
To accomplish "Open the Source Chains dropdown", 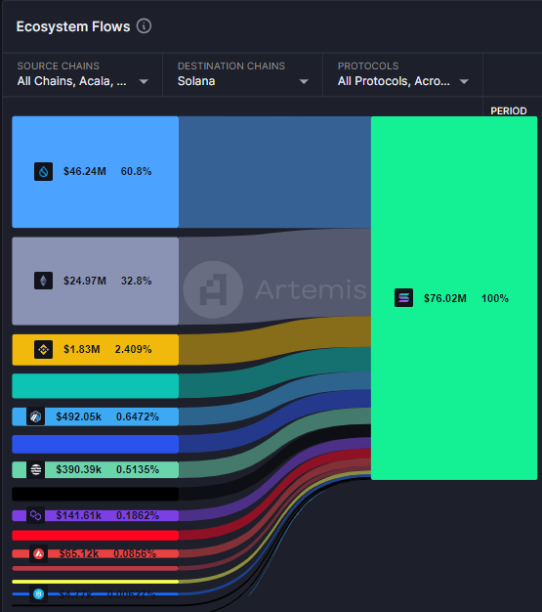I will tap(83, 74).
